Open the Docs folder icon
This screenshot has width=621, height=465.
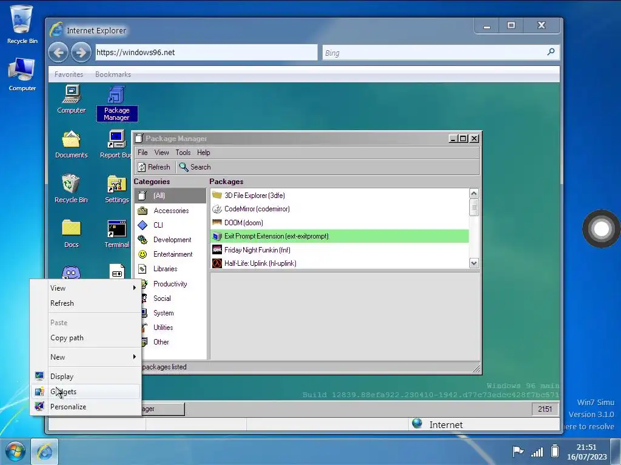pyautogui.click(x=72, y=234)
